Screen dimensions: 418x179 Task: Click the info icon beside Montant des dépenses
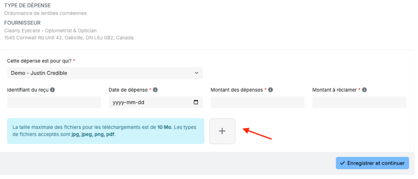tap(271, 90)
